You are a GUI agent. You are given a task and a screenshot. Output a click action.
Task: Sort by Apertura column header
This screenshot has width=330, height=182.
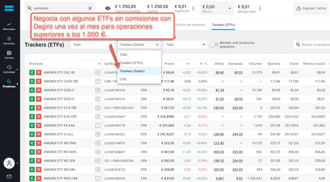pos(273,64)
